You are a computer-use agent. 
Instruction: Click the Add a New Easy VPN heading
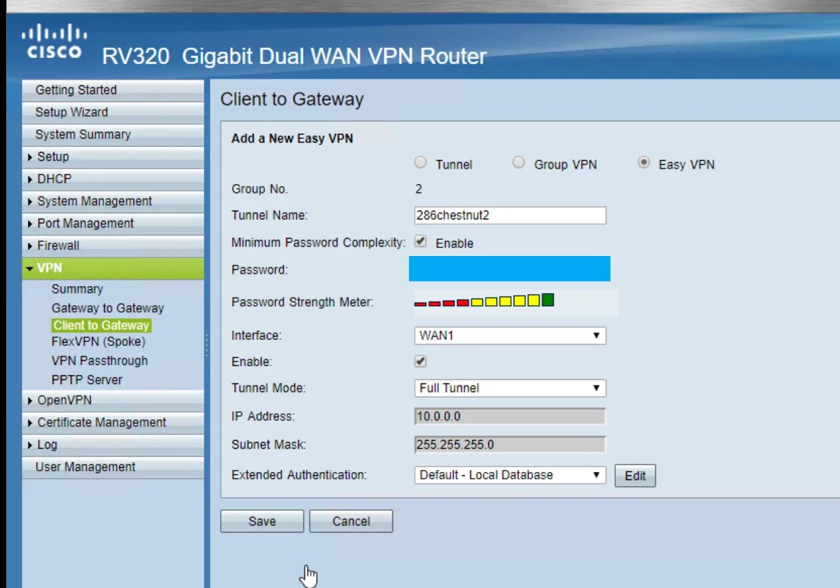[x=292, y=139]
